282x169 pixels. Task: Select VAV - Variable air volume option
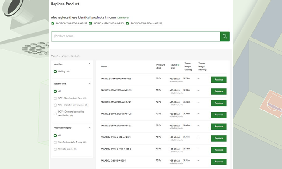coord(55,105)
